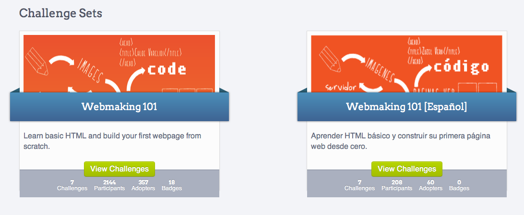Click the pencil icon in Webmaking 101 image
The image size is (524, 215).
point(36,59)
